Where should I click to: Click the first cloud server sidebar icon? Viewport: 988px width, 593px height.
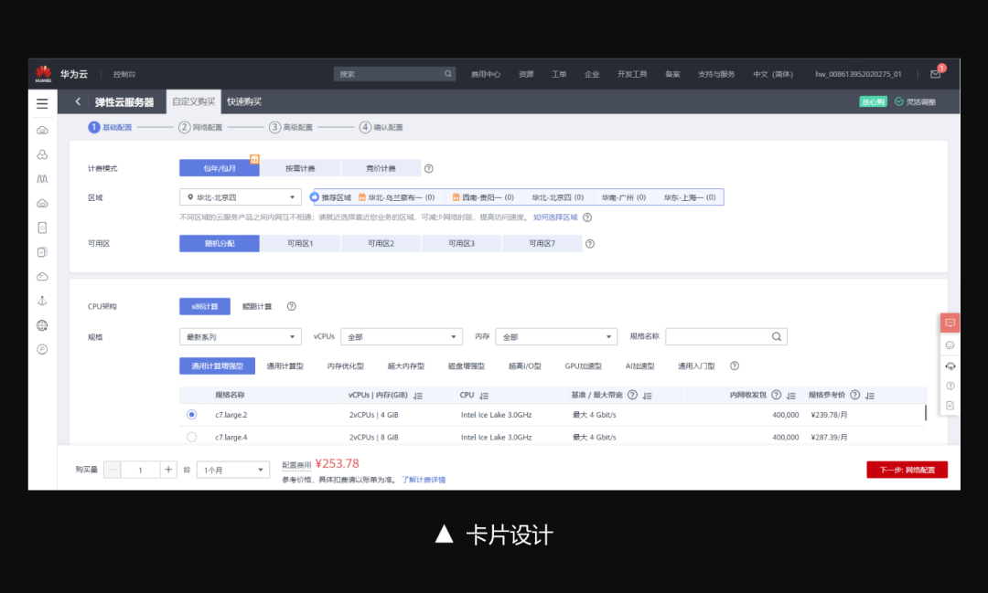(42, 131)
